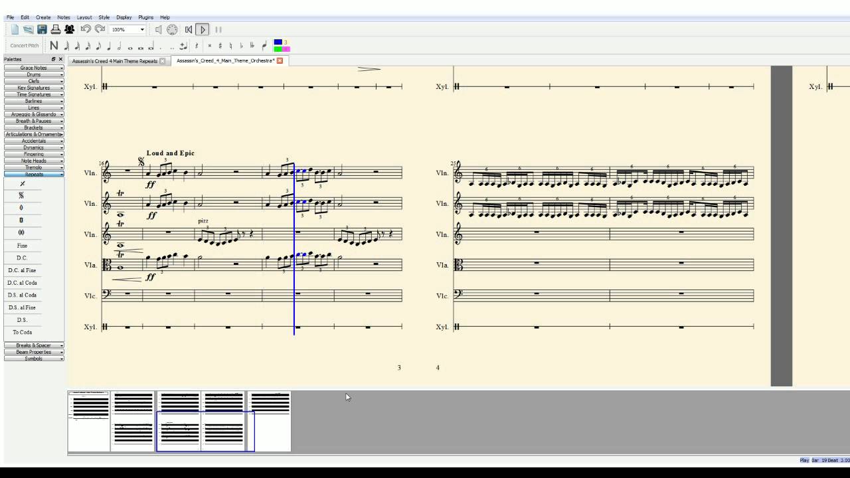Expand the Articulations & Ornaments palette
The image size is (850, 478).
34,134
